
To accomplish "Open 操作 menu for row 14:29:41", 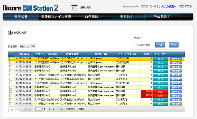I will tap(176, 71).
